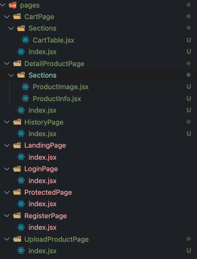Click the CartPage folder icon
This screenshot has width=197, height=259.
tap(17, 17)
